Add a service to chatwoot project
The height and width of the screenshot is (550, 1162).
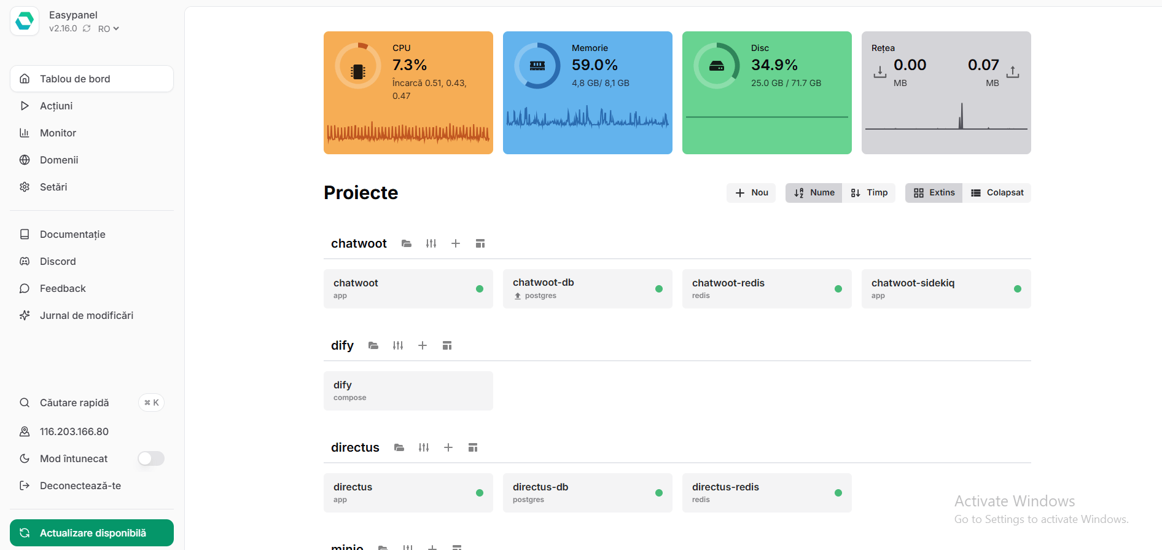[x=456, y=244]
